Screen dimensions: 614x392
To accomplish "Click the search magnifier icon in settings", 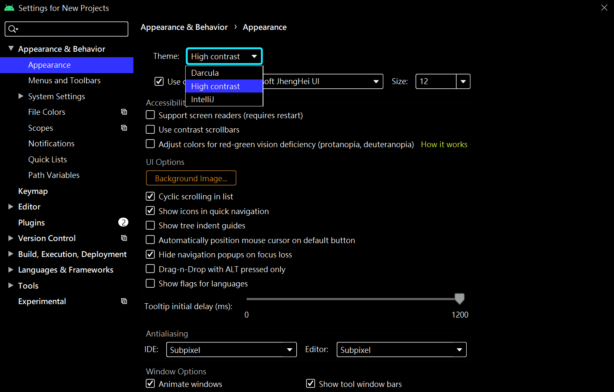I will (x=13, y=29).
